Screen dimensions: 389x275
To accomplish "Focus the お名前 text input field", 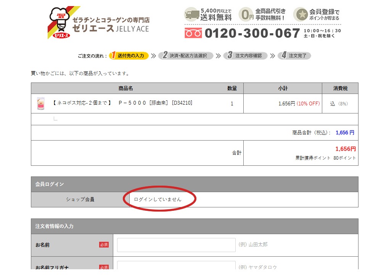I will (176, 245).
